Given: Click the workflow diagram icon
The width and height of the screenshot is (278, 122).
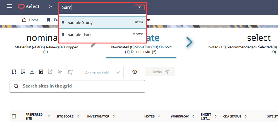Looking at the screenshot, I should (x=71, y=72).
